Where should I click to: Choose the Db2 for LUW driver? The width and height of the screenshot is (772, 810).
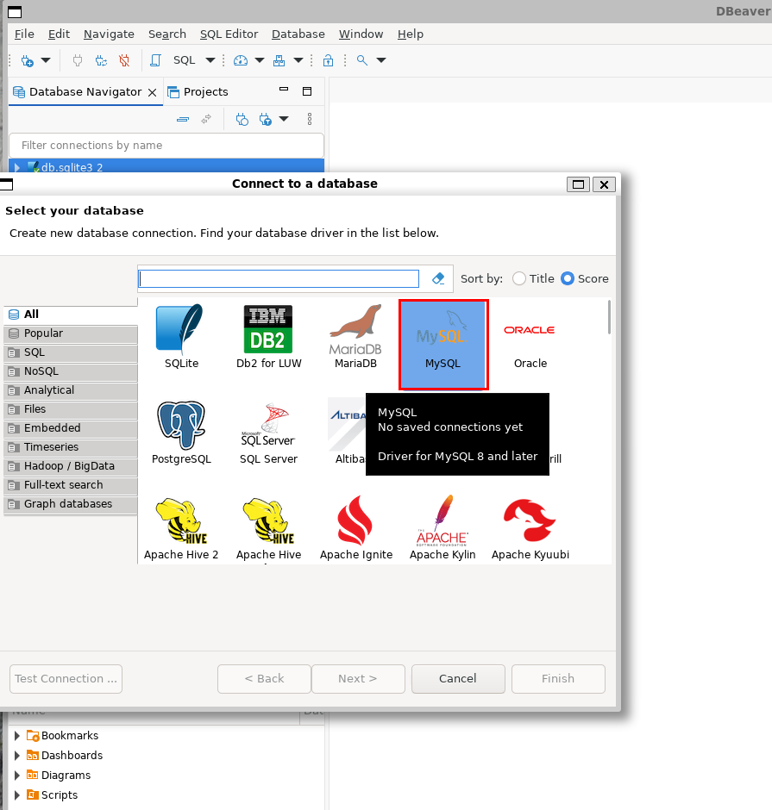coord(268,336)
